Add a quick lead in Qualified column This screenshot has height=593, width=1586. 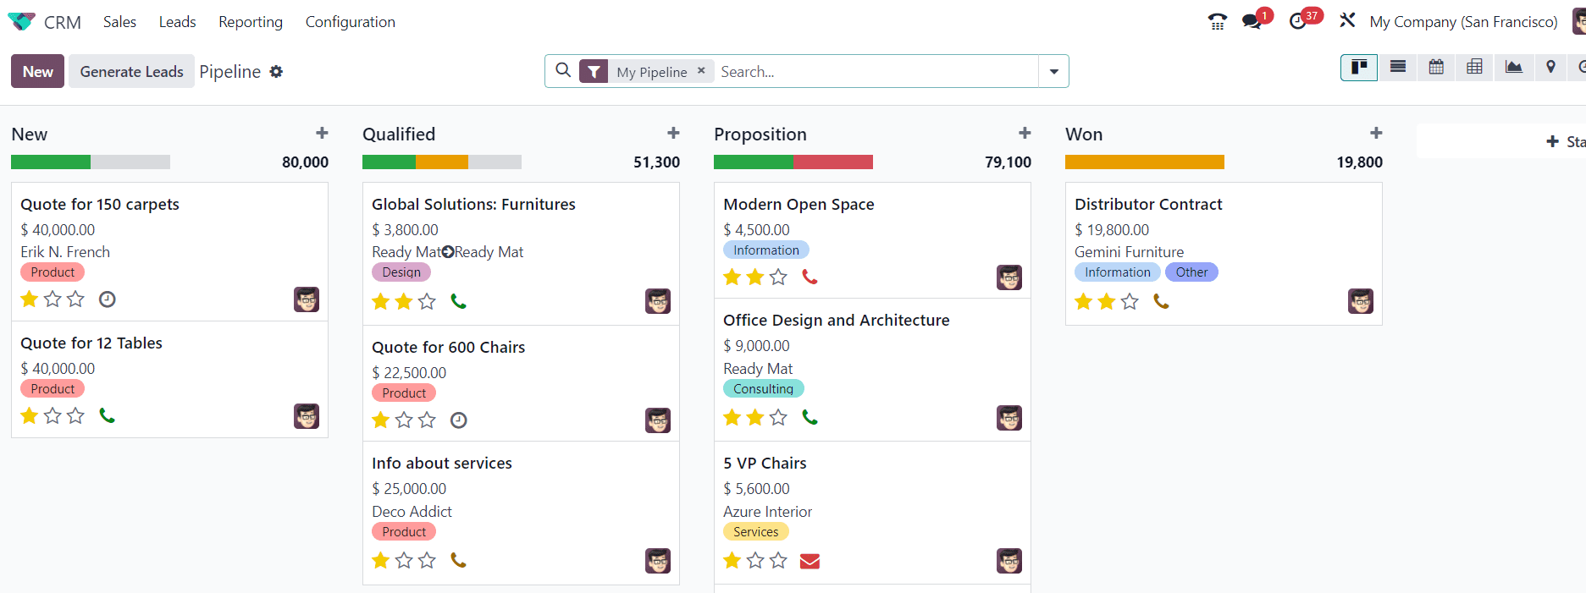(x=673, y=133)
